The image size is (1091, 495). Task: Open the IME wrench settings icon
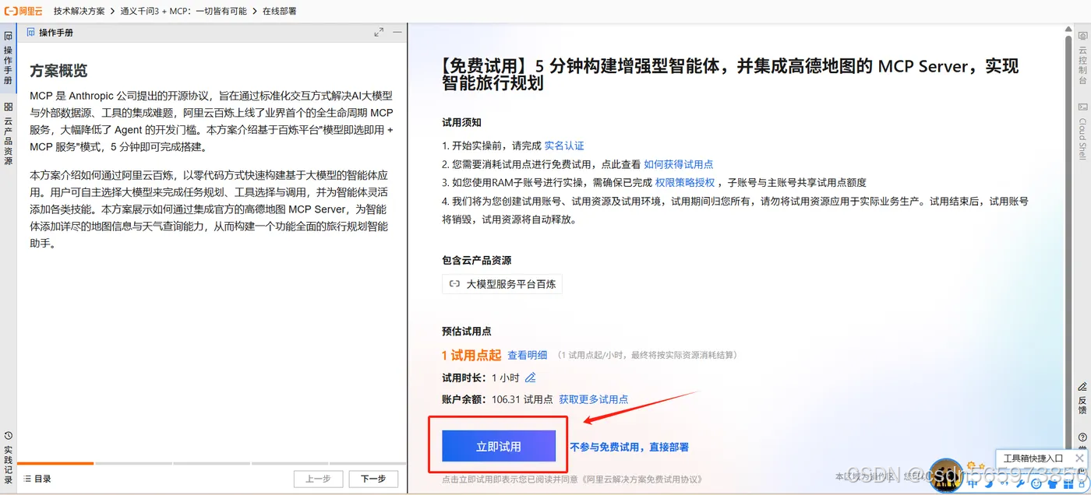click(x=1020, y=484)
